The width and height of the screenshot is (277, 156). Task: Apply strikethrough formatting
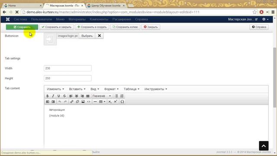point(64,96)
